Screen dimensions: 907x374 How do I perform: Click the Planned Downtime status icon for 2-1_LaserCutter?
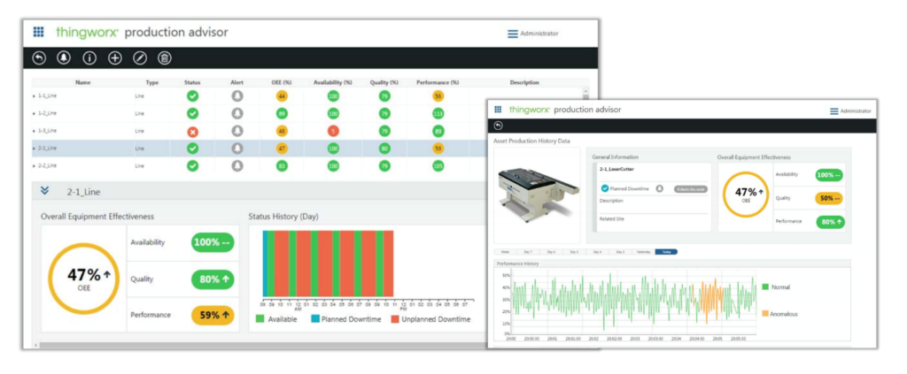(605, 188)
